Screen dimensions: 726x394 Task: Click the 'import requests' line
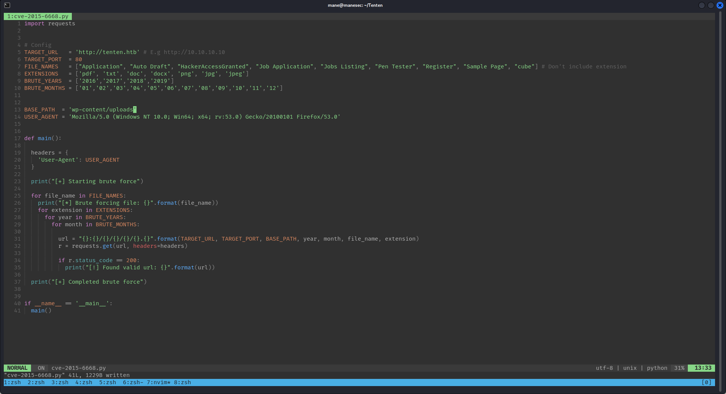tap(50, 23)
